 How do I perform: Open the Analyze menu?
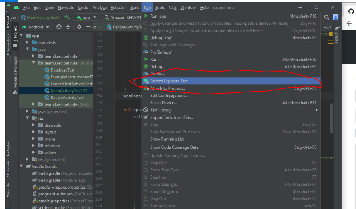click(x=99, y=8)
